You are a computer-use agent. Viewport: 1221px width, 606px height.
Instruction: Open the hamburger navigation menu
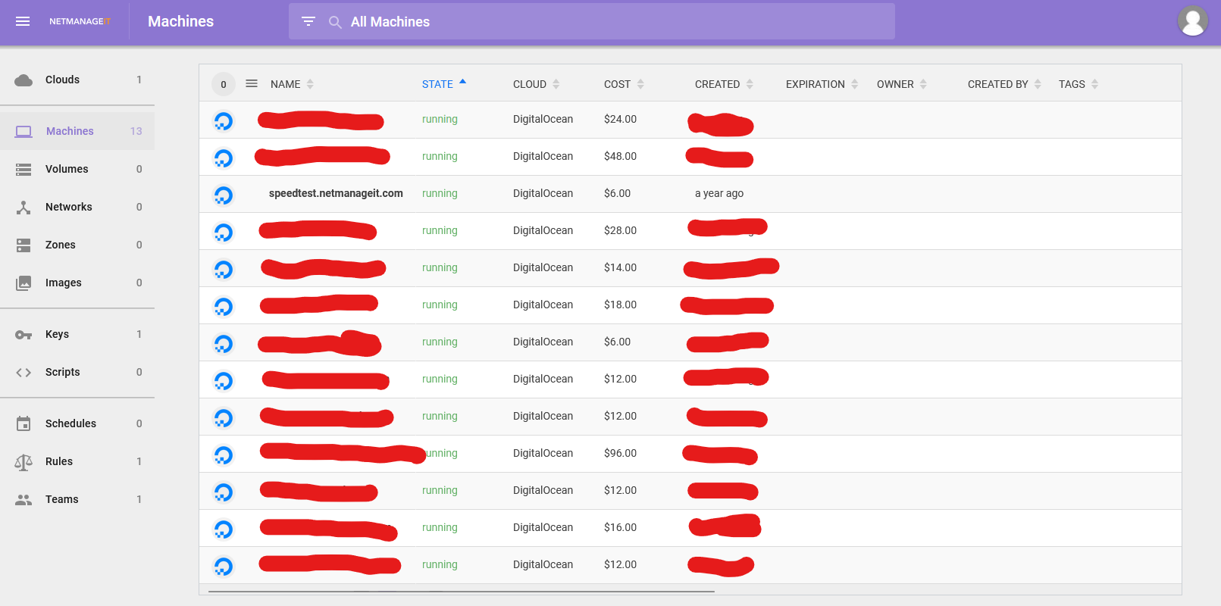tap(23, 21)
